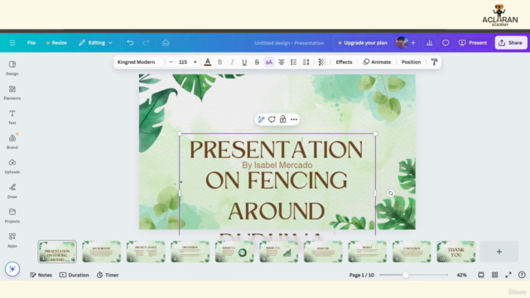Open the Elements sidebar tab
Image resolution: width=530 pixels, height=298 pixels.
click(x=12, y=93)
